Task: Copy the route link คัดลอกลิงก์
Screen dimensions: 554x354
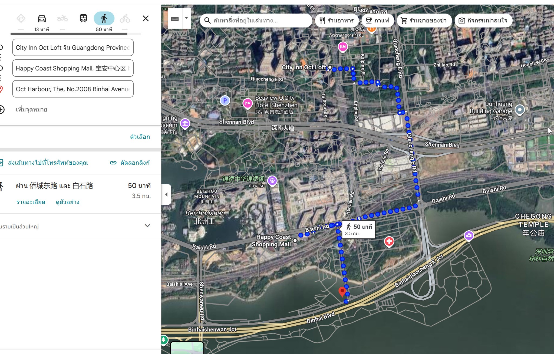Action: tap(130, 163)
